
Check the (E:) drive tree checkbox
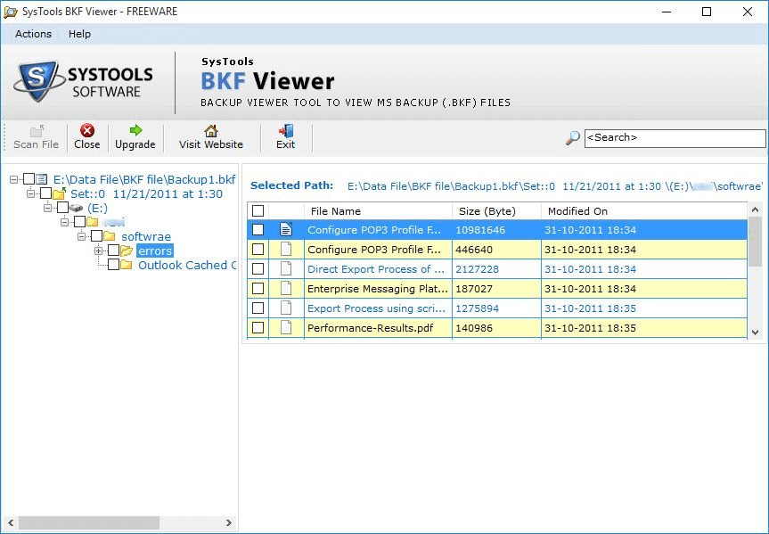click(x=62, y=208)
